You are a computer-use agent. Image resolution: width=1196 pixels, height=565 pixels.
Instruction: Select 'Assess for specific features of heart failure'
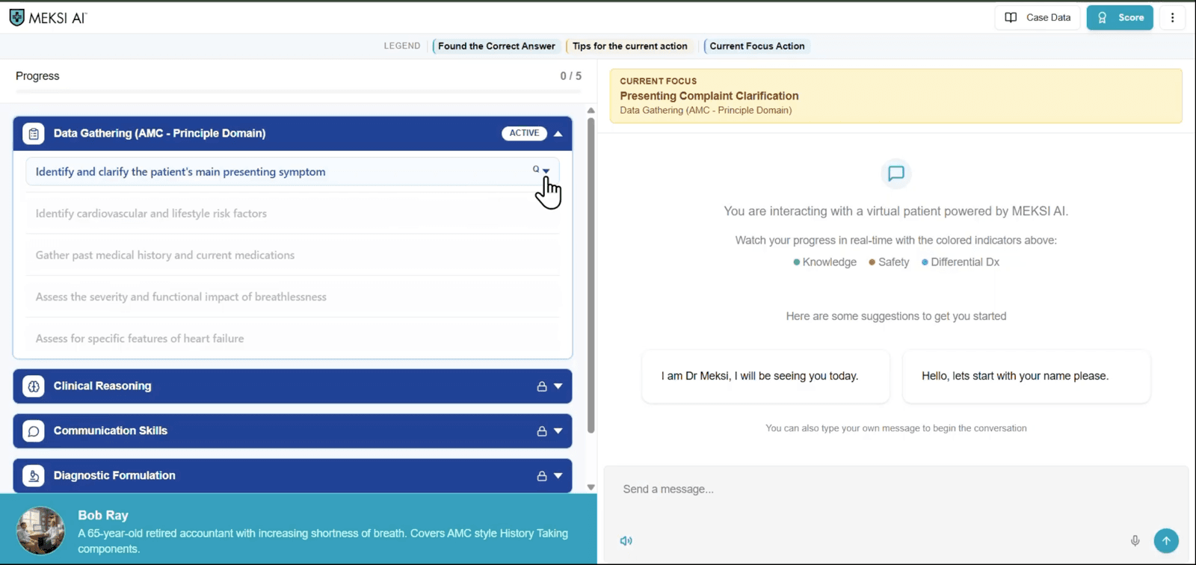point(292,339)
